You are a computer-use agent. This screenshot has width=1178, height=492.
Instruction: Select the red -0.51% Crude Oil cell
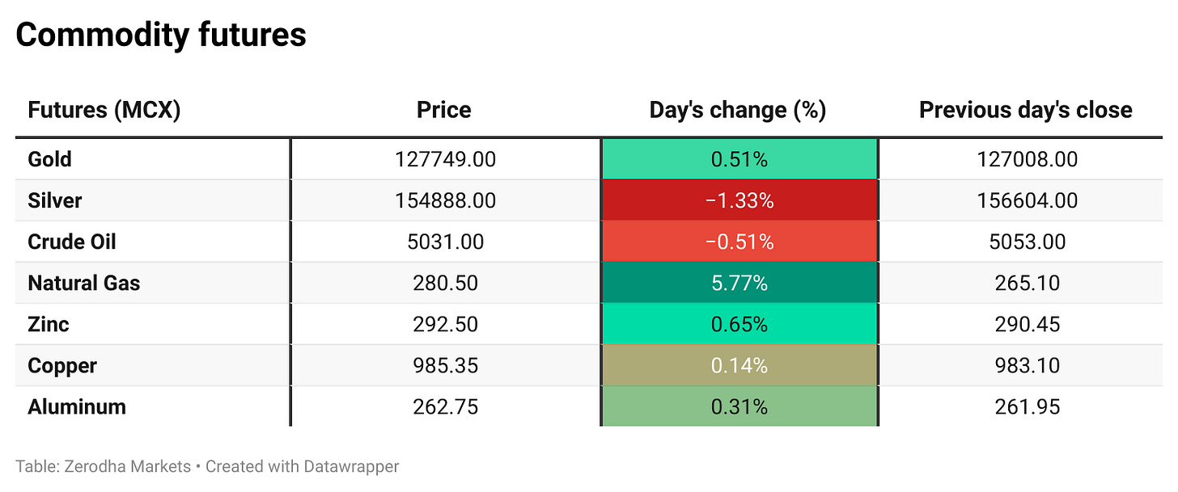point(739,242)
